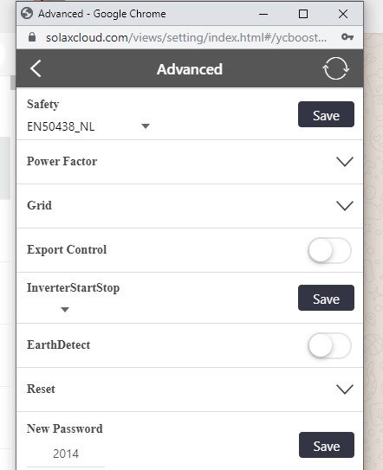View site info via the lock icon

(32, 37)
